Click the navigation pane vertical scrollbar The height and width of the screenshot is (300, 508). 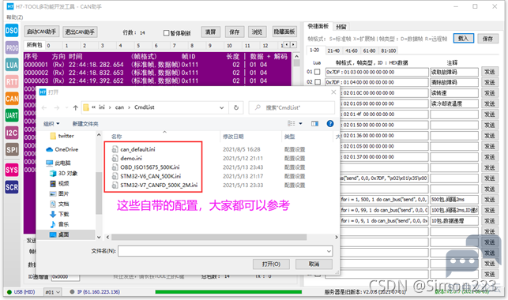tap(99, 193)
